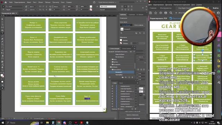
Task: Select the Free Transform tool
Action: pos(2,53)
